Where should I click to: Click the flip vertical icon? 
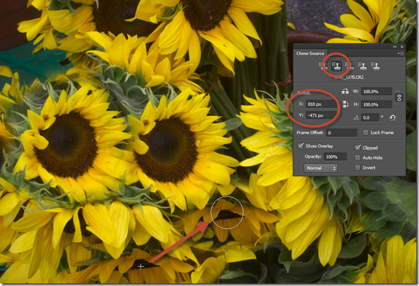click(x=345, y=104)
